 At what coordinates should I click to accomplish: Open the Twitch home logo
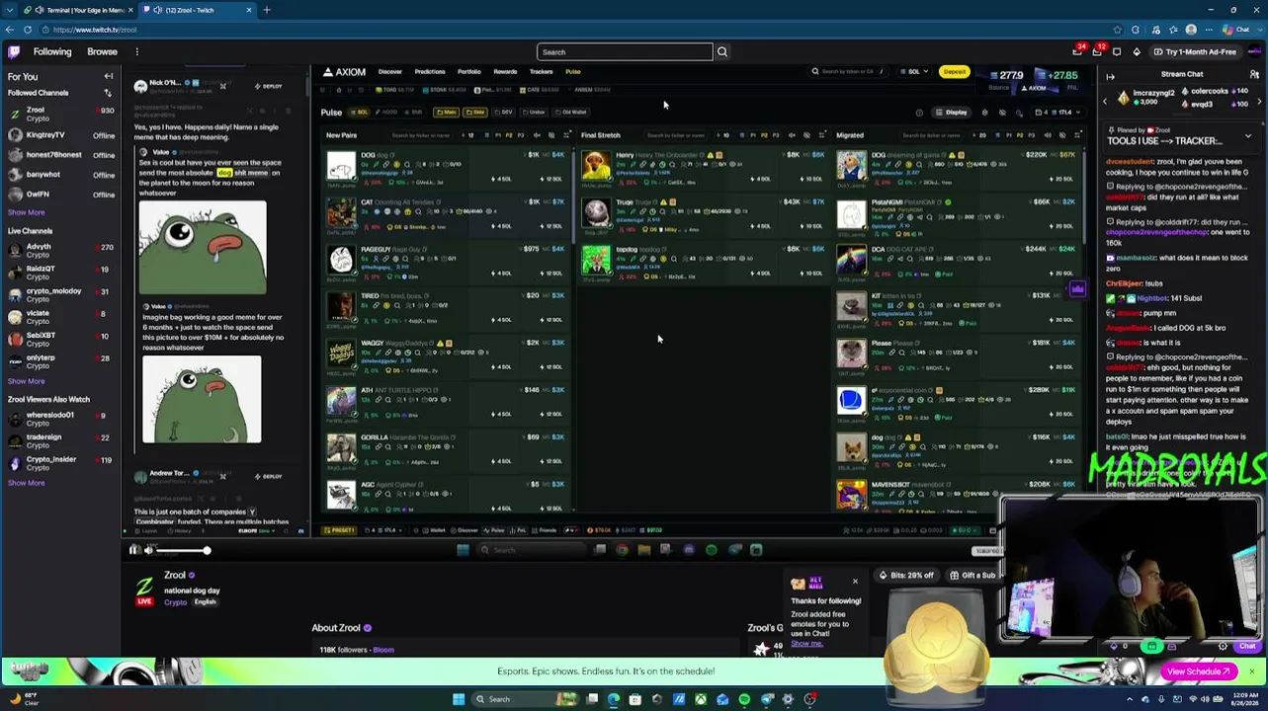pos(13,51)
